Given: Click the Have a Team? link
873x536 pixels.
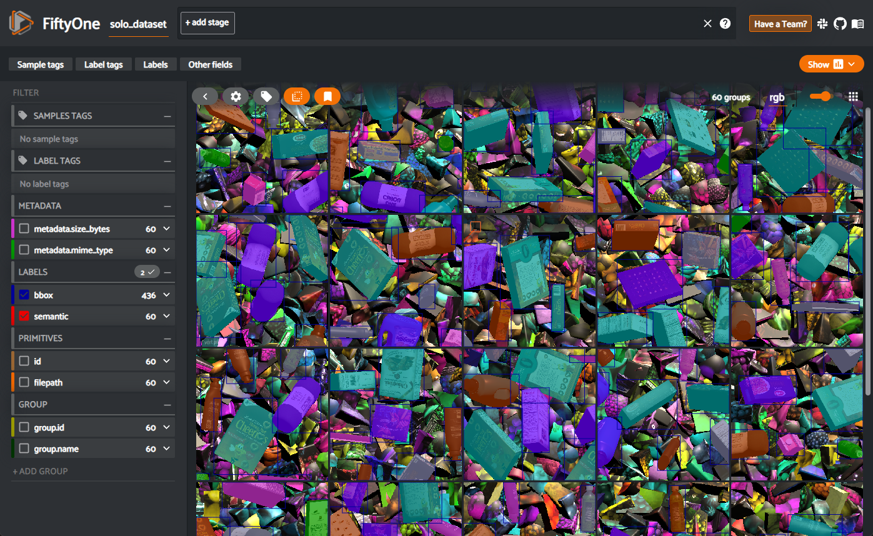Looking at the screenshot, I should [780, 24].
